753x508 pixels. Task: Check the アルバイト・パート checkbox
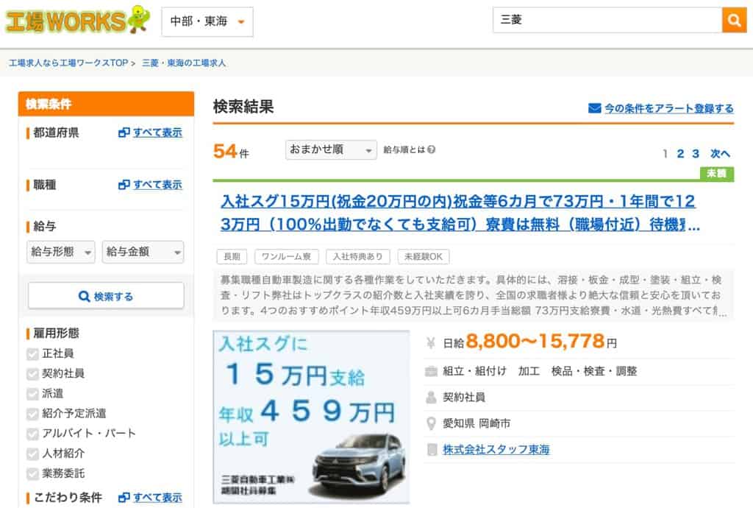click(x=32, y=434)
